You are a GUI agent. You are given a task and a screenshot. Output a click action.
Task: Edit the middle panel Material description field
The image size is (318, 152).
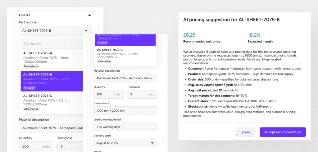point(125,78)
